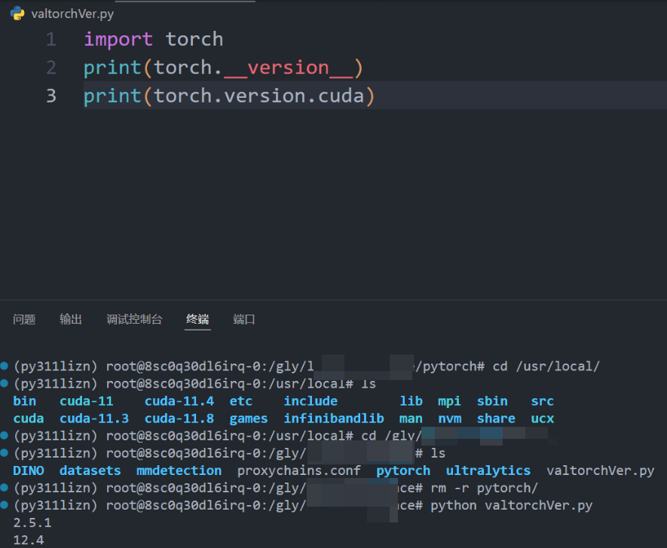Click the Python logo in the window top-left corner

[16, 13]
